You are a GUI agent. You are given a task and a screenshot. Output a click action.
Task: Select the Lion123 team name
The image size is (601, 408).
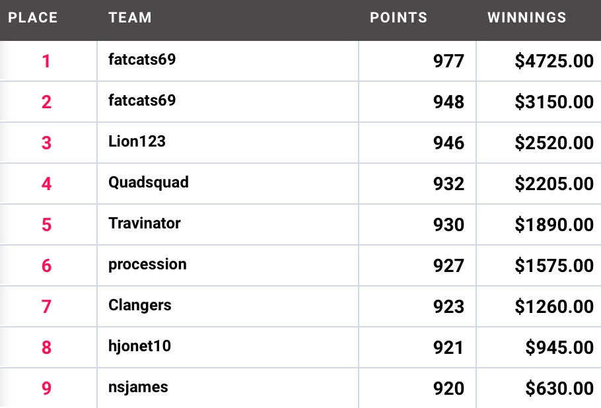137,141
